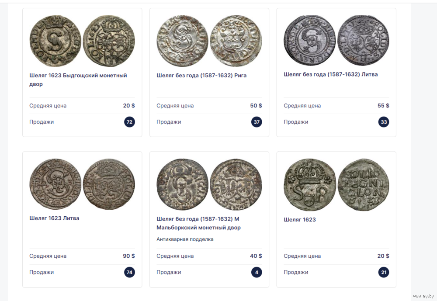Select the sales badge showing 33
The image size is (437, 301).
384,122
